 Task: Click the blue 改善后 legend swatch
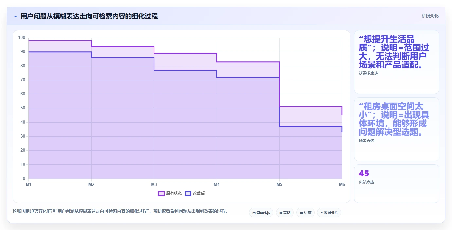(188, 193)
